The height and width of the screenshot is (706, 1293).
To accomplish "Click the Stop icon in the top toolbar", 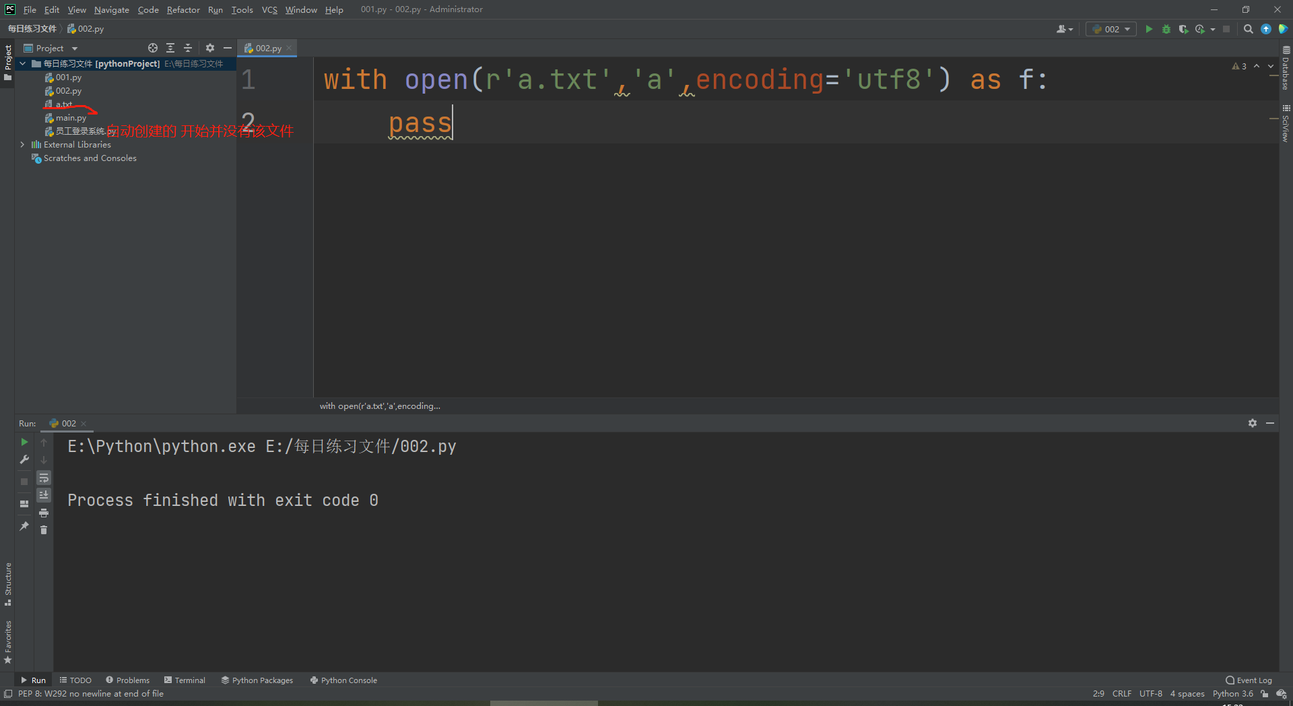I will pyautogui.click(x=1226, y=29).
